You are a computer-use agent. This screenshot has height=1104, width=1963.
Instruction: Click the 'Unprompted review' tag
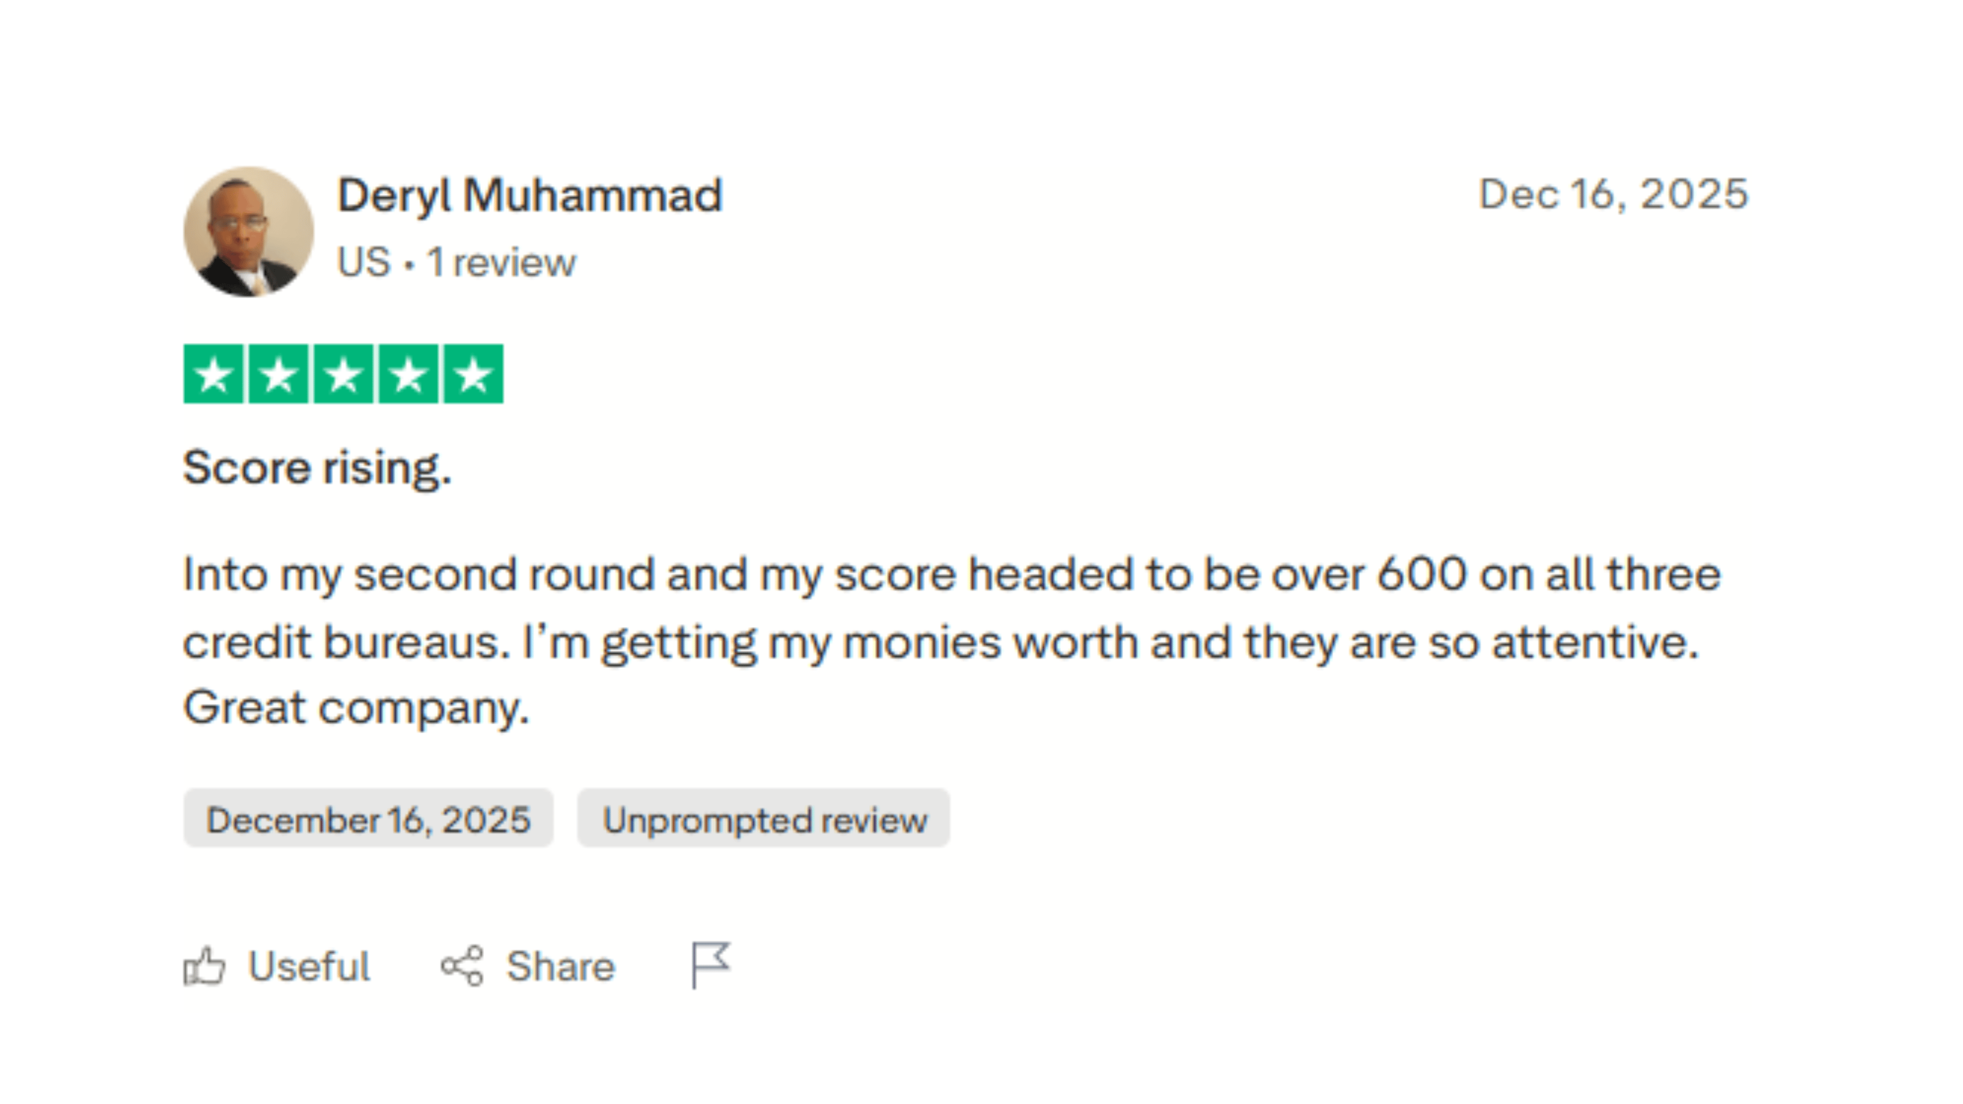click(764, 819)
